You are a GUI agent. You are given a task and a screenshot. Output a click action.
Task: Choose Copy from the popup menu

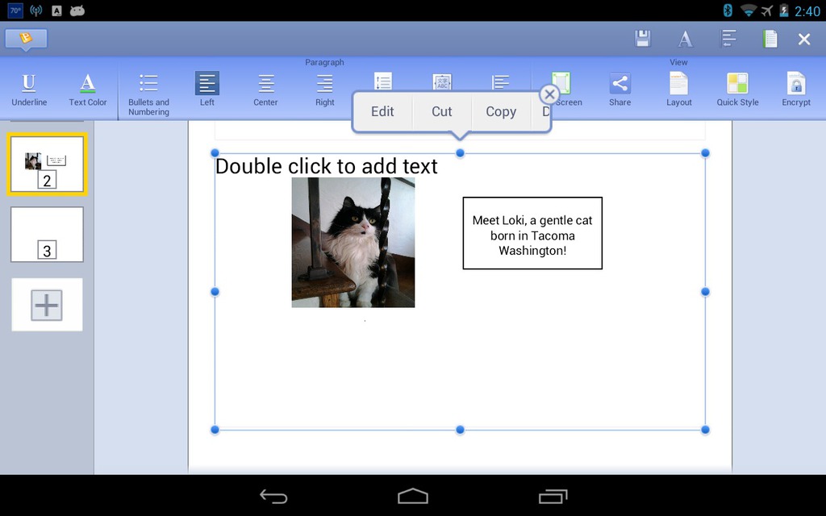(500, 111)
